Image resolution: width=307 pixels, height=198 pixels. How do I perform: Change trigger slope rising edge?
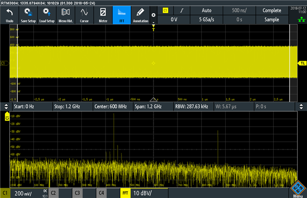click(182, 10)
